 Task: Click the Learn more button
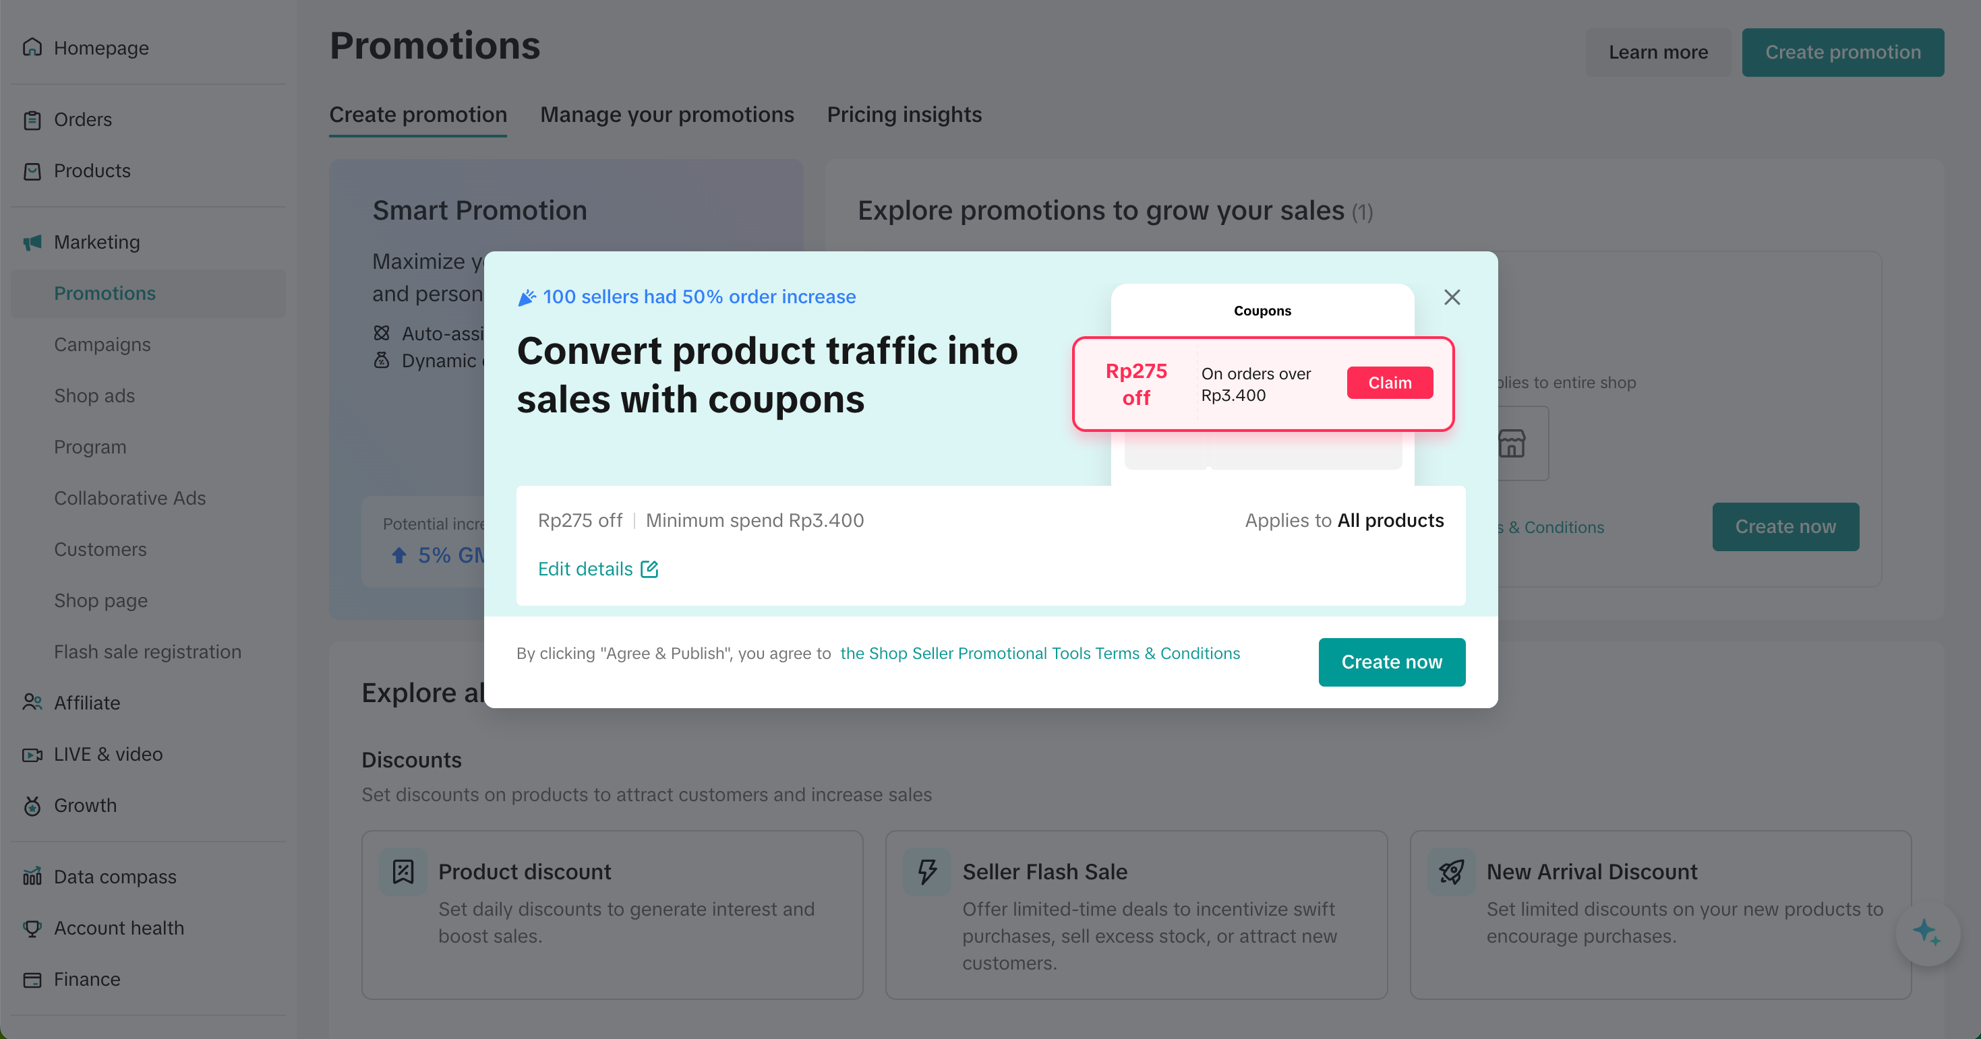coord(1658,53)
